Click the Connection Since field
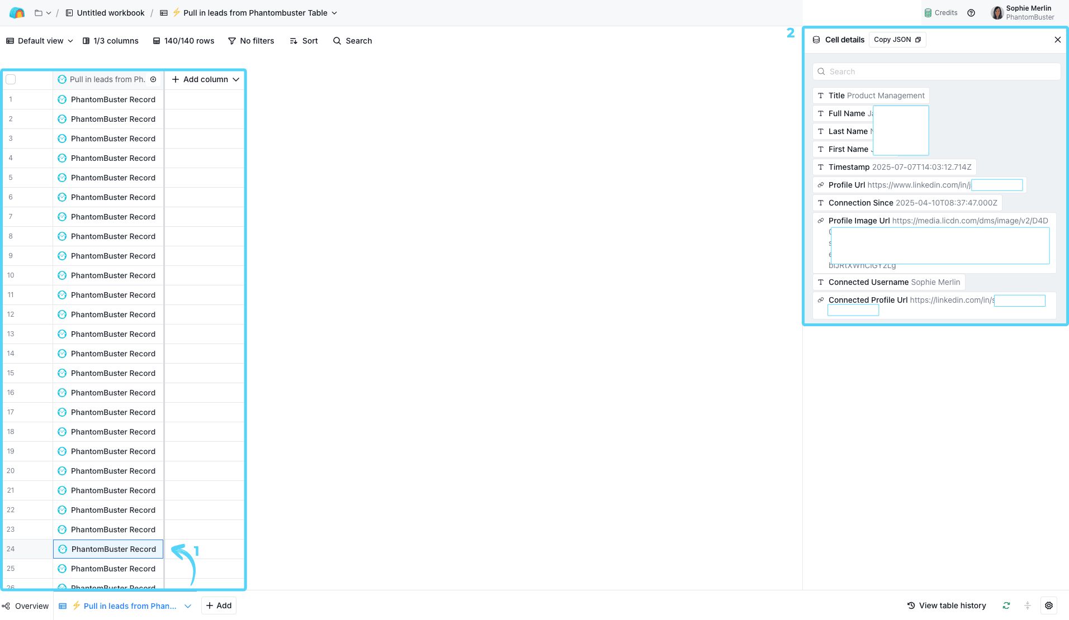The image size is (1069, 620). (907, 203)
